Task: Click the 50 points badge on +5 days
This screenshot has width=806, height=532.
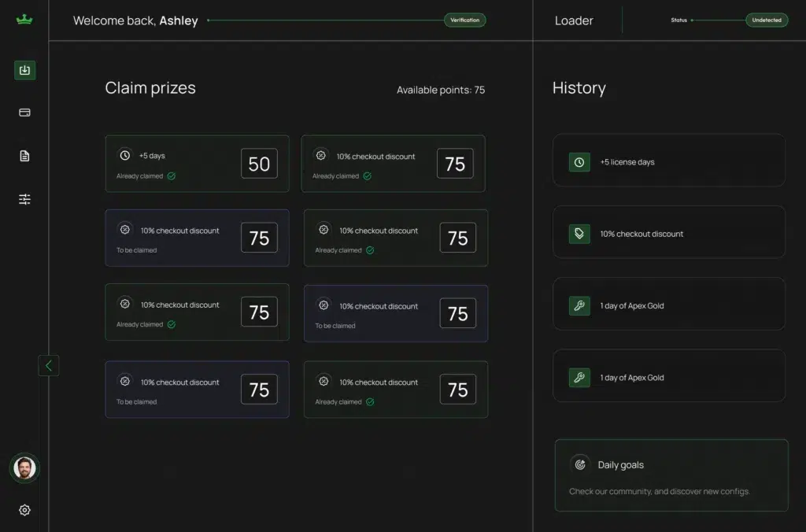Action: tap(259, 164)
